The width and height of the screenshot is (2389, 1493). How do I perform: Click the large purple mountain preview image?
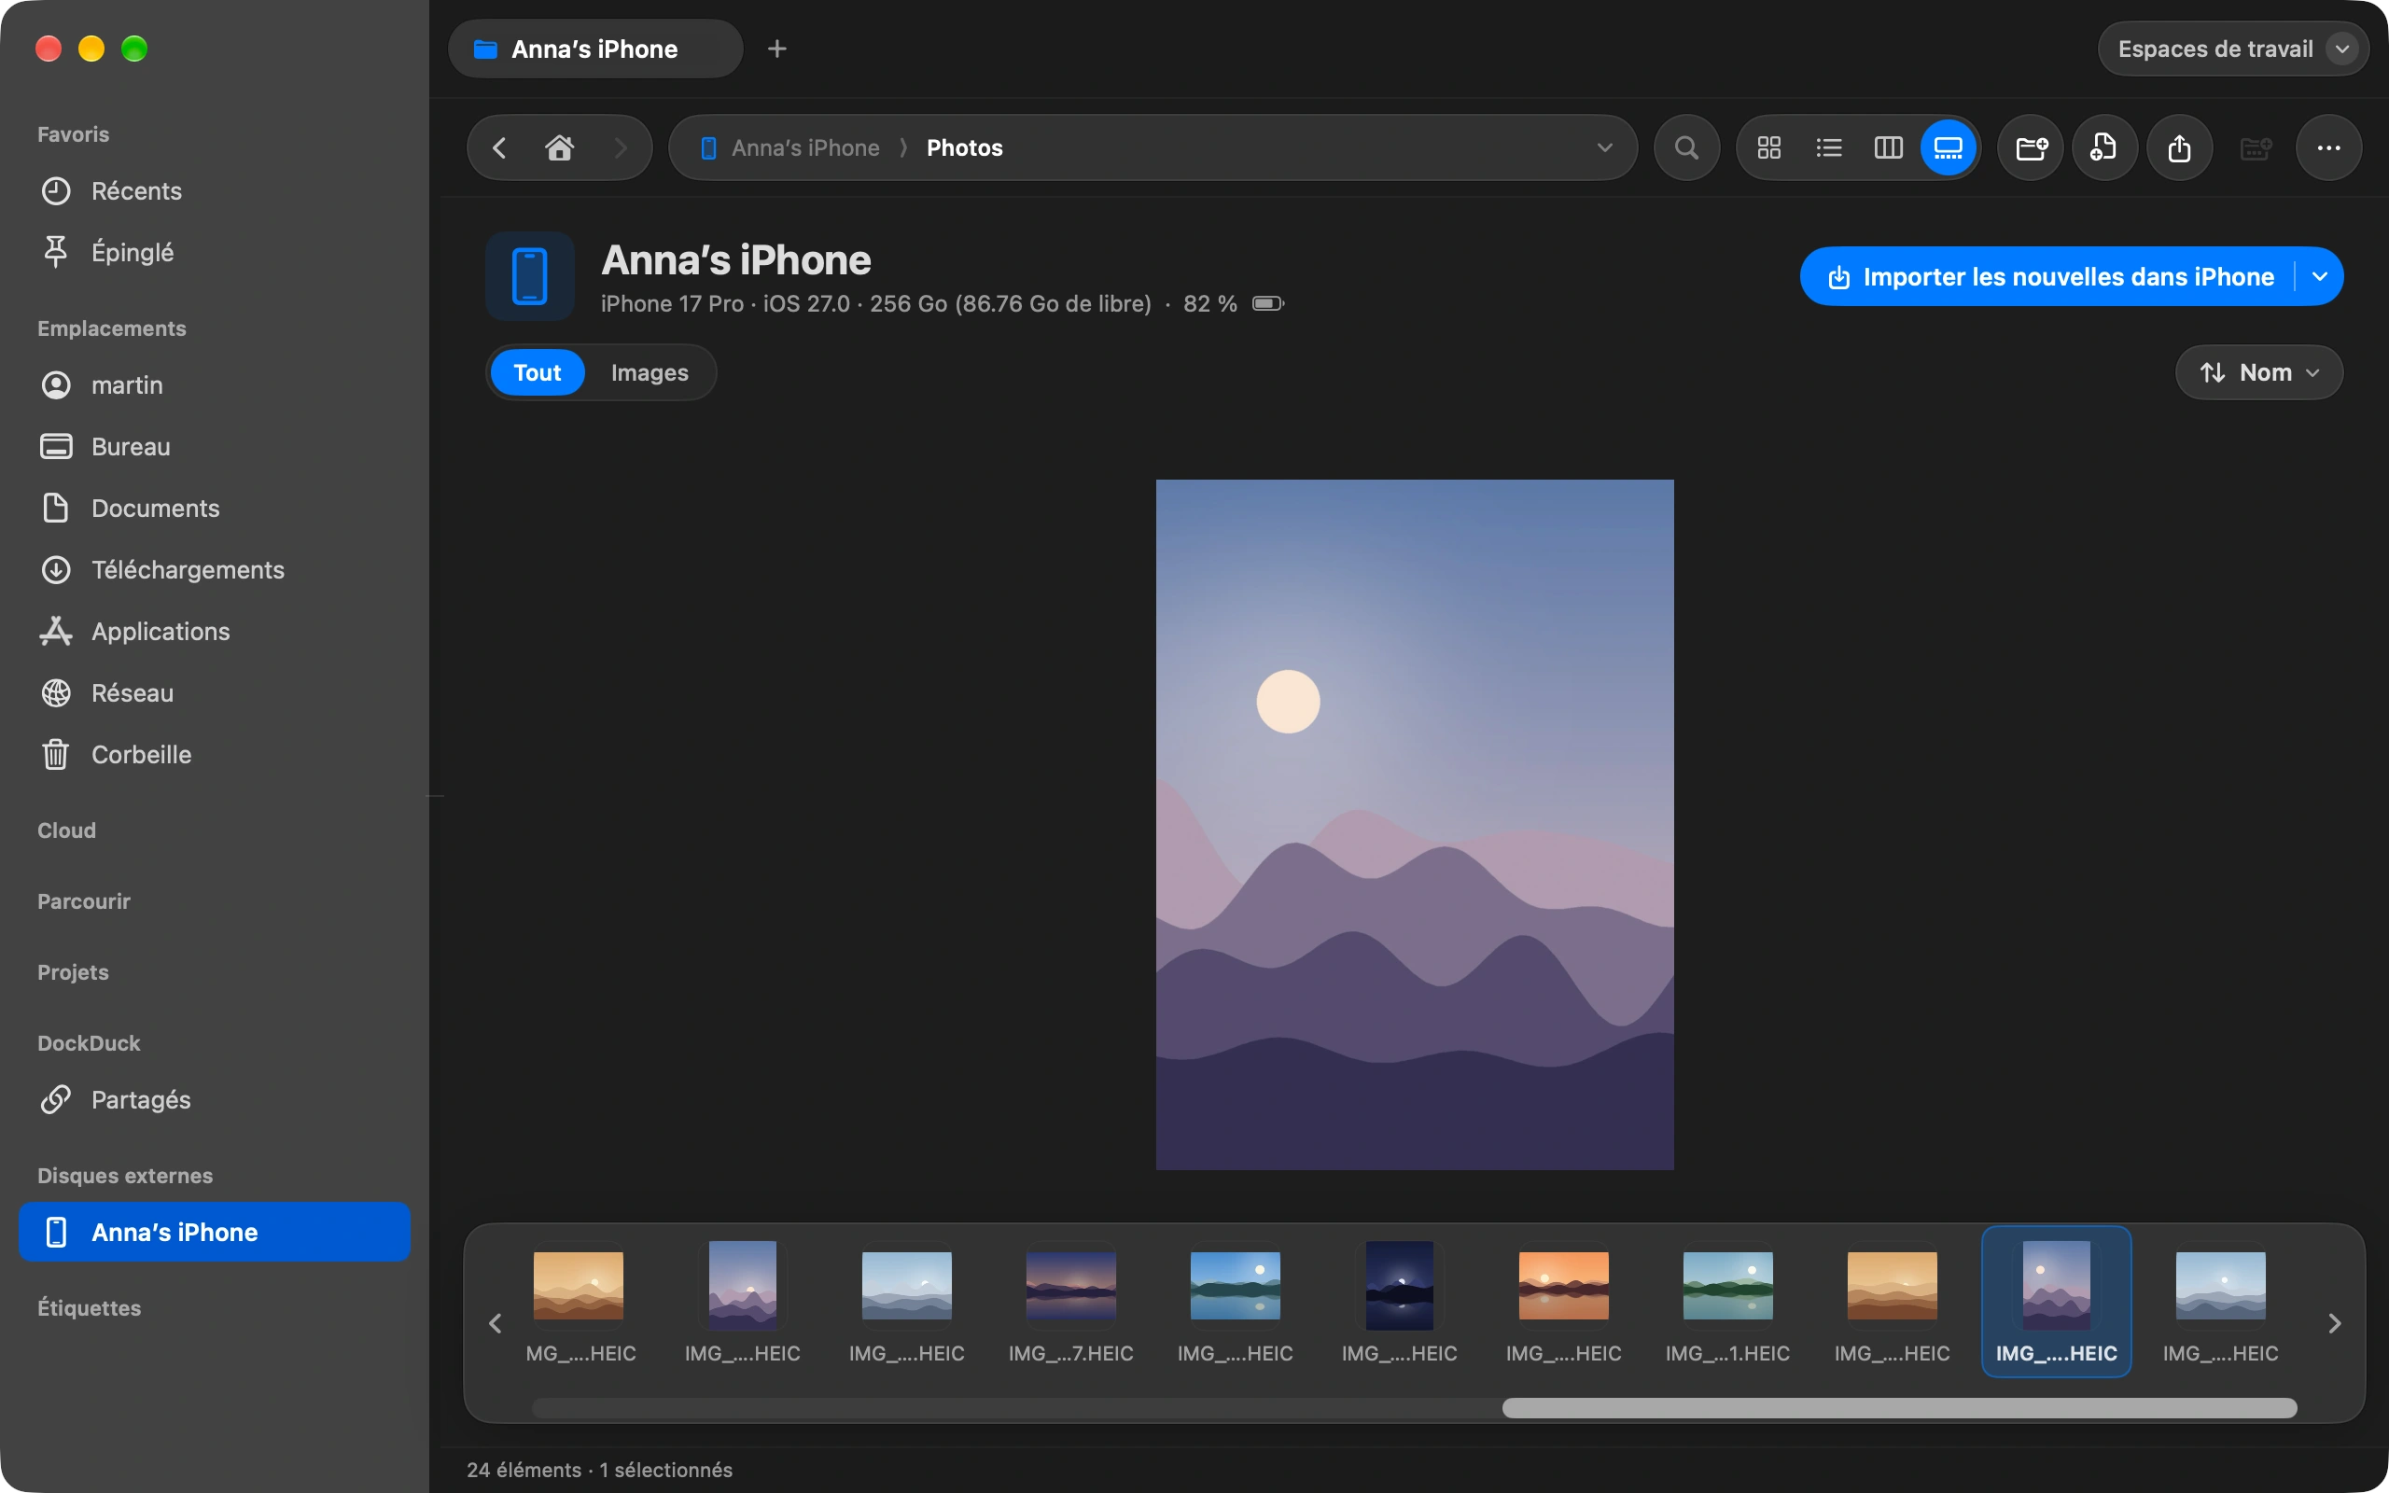click(x=1415, y=825)
